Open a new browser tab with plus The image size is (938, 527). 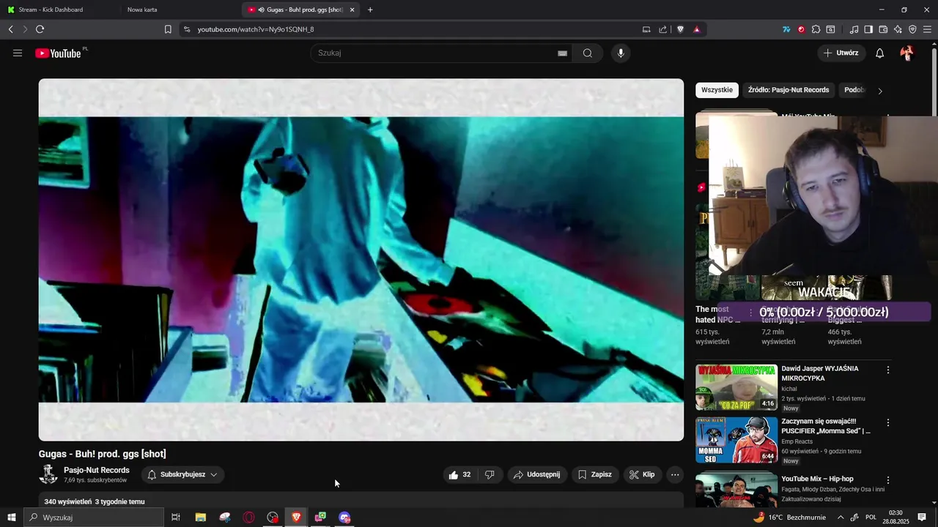point(370,10)
